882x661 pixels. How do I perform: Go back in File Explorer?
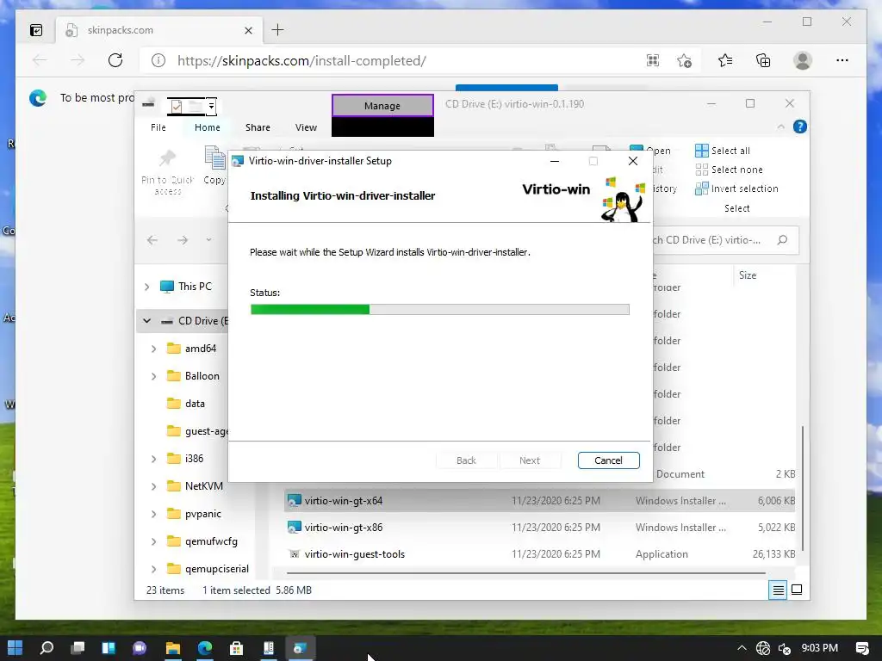coord(152,240)
